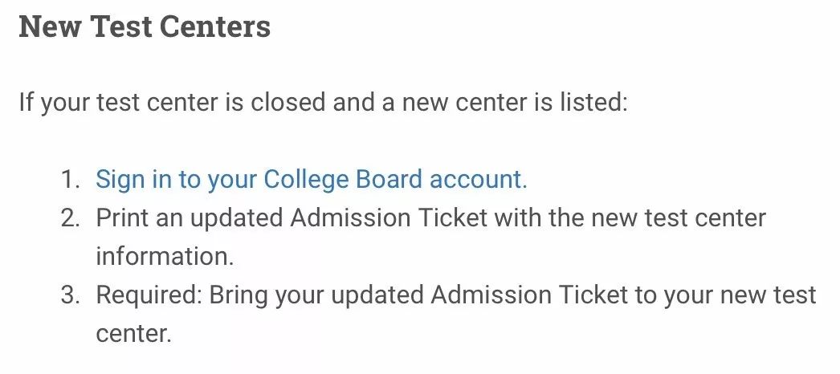
Task: Click the 'If your test center is closed' sentence
Action: pos(323,102)
